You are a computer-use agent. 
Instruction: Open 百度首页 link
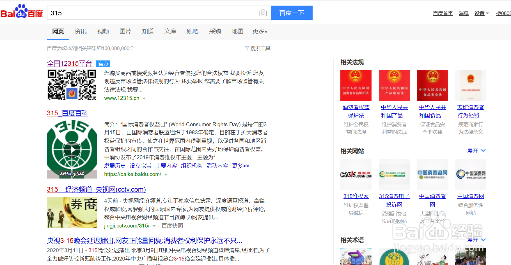[443, 13]
